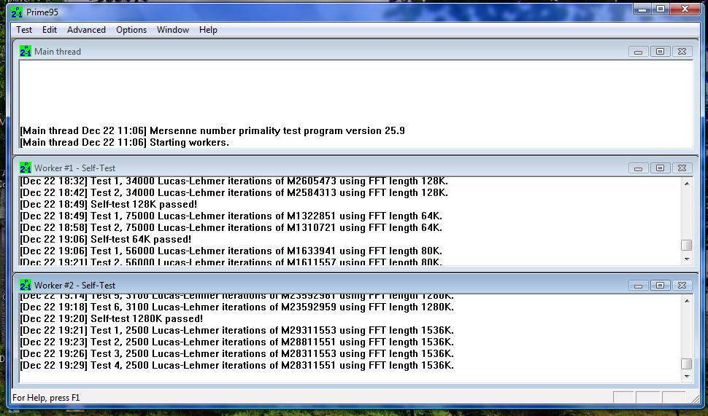
Task: Click the 'version 25.9' log line
Action: [212, 130]
